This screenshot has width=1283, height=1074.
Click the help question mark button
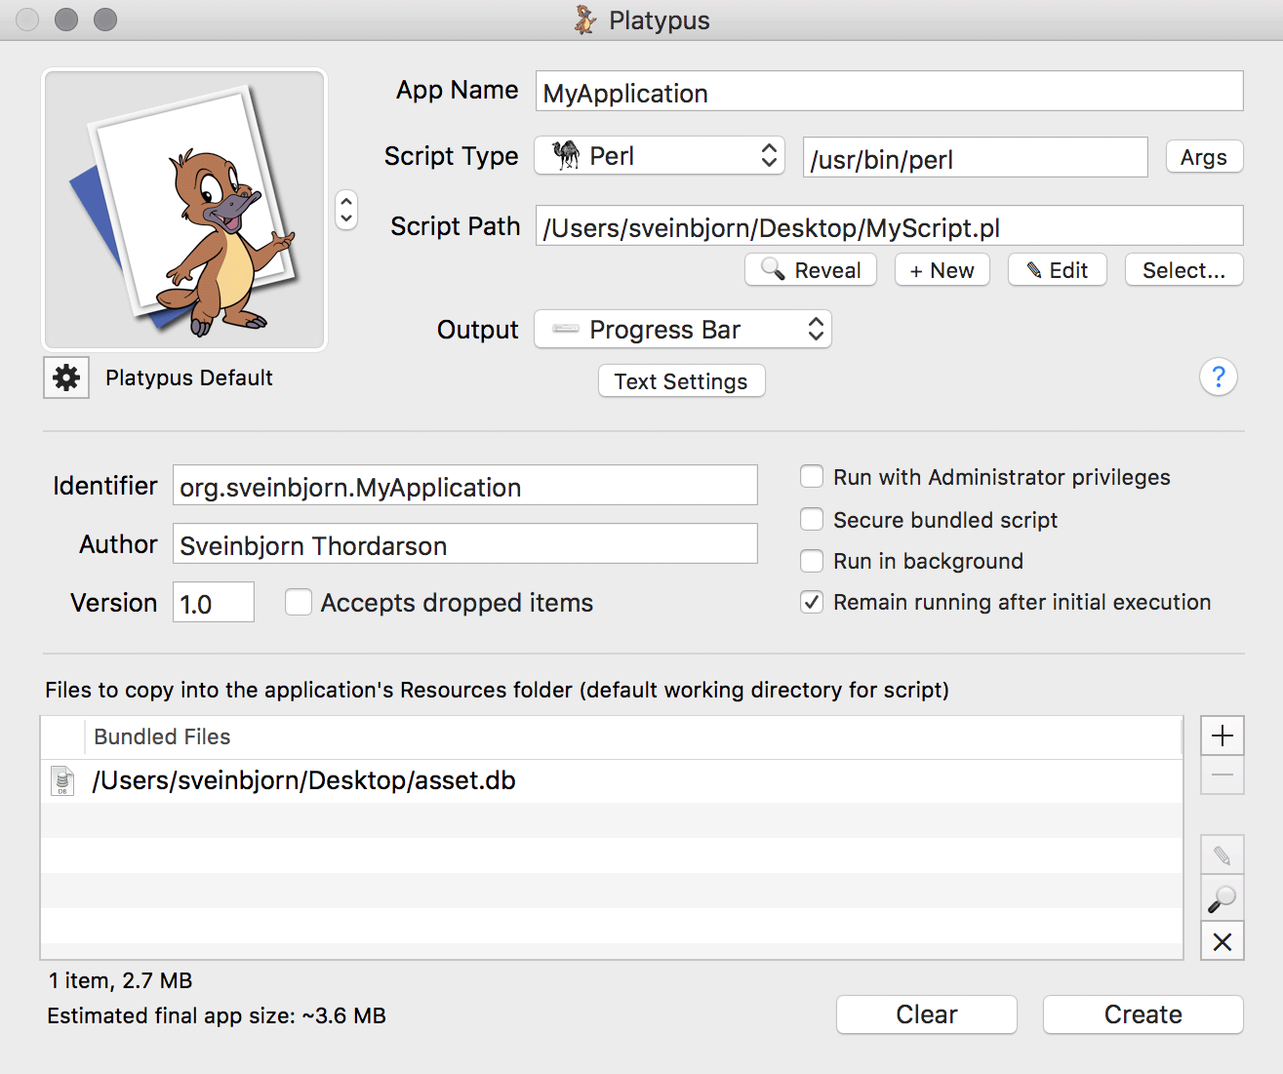pyautogui.click(x=1218, y=377)
